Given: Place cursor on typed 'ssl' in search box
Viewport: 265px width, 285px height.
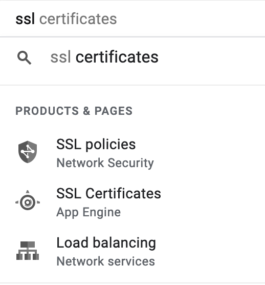Looking at the screenshot, I should (x=25, y=19).
